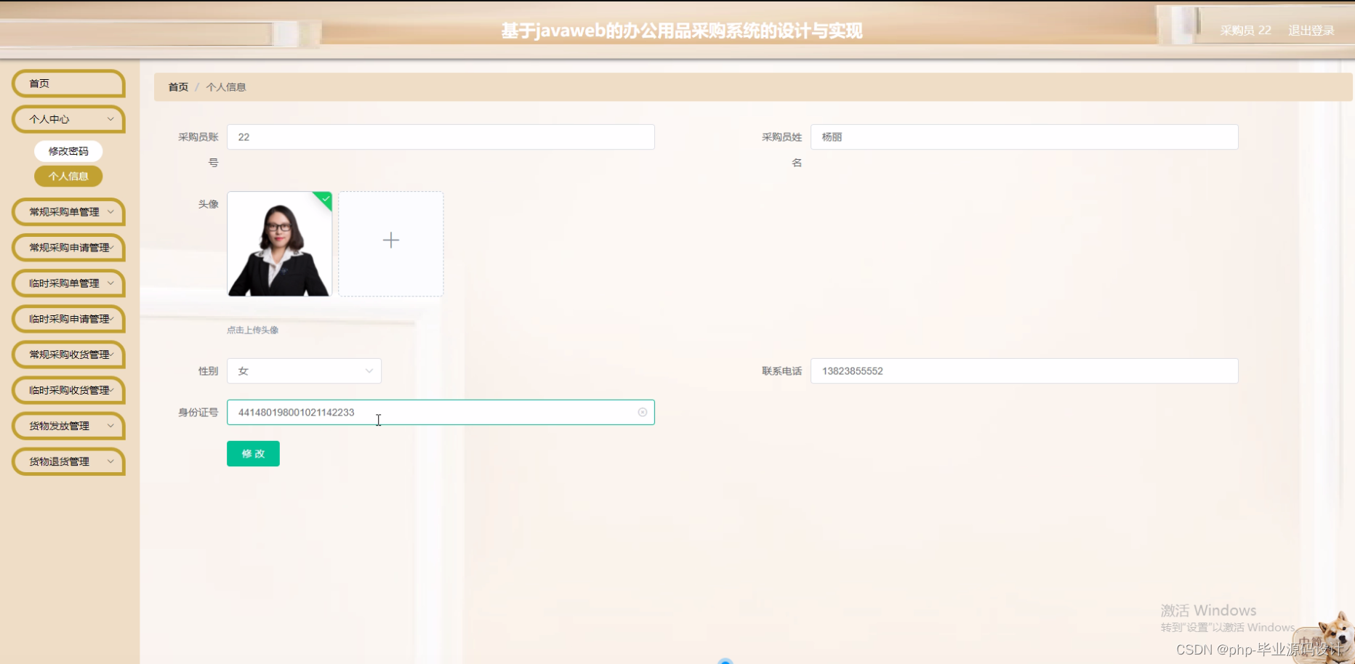Click the green checkmark on the avatar photo
The width and height of the screenshot is (1355, 664).
324,199
